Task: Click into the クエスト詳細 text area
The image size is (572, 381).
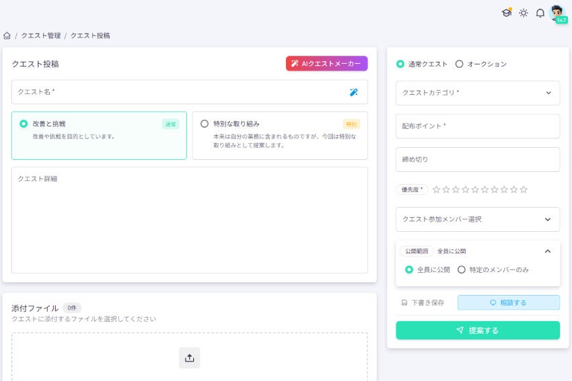Action: [189, 220]
